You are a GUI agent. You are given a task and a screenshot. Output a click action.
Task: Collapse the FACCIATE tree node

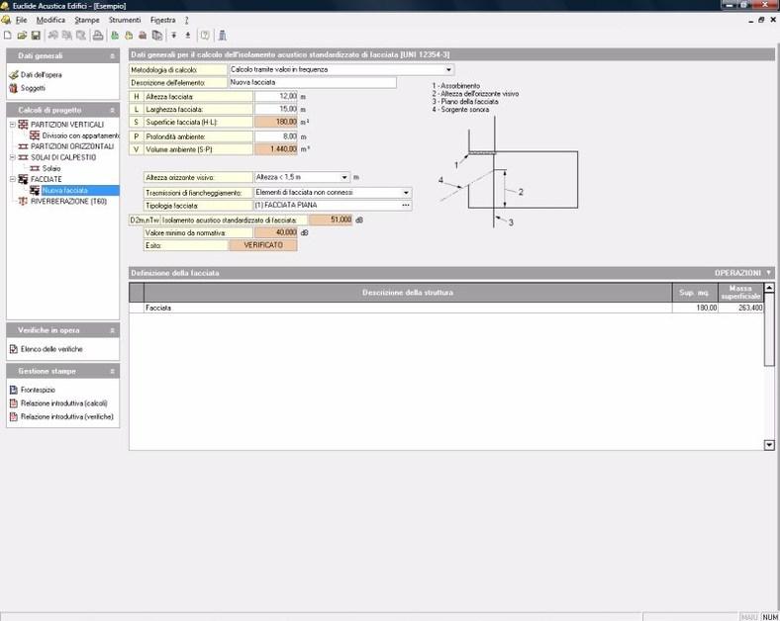click(11, 179)
